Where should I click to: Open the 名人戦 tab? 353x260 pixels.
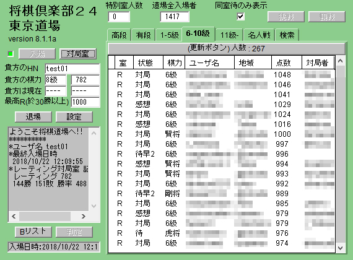point(259,35)
